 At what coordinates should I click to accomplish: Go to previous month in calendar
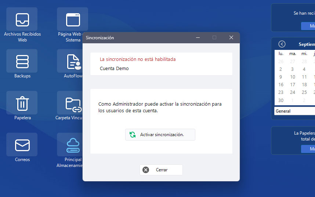tap(282, 44)
